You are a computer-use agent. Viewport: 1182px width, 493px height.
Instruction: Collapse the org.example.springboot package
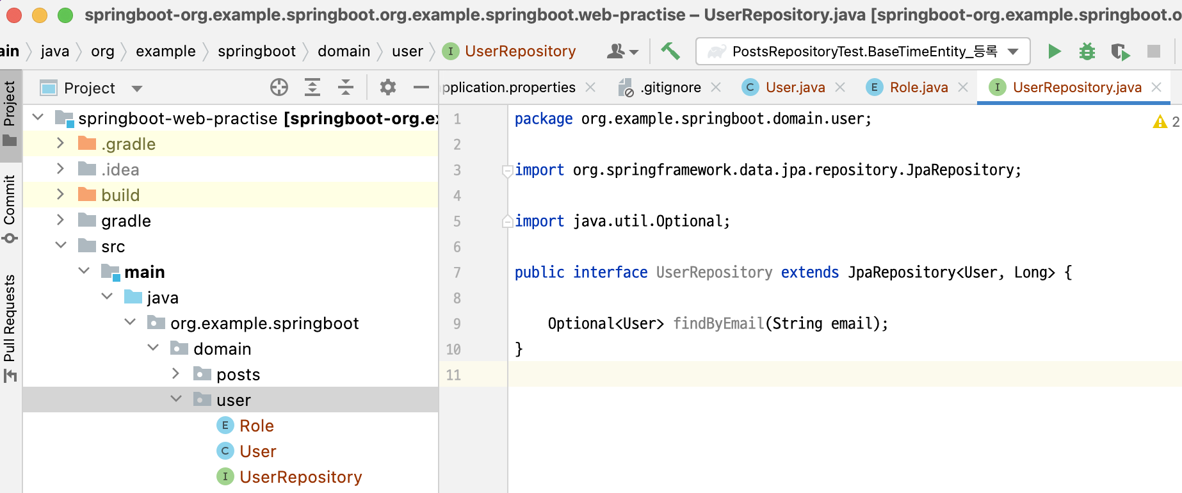point(130,322)
